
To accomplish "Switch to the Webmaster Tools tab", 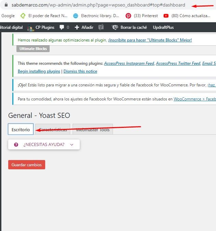I will pyautogui.click(x=93, y=129).
